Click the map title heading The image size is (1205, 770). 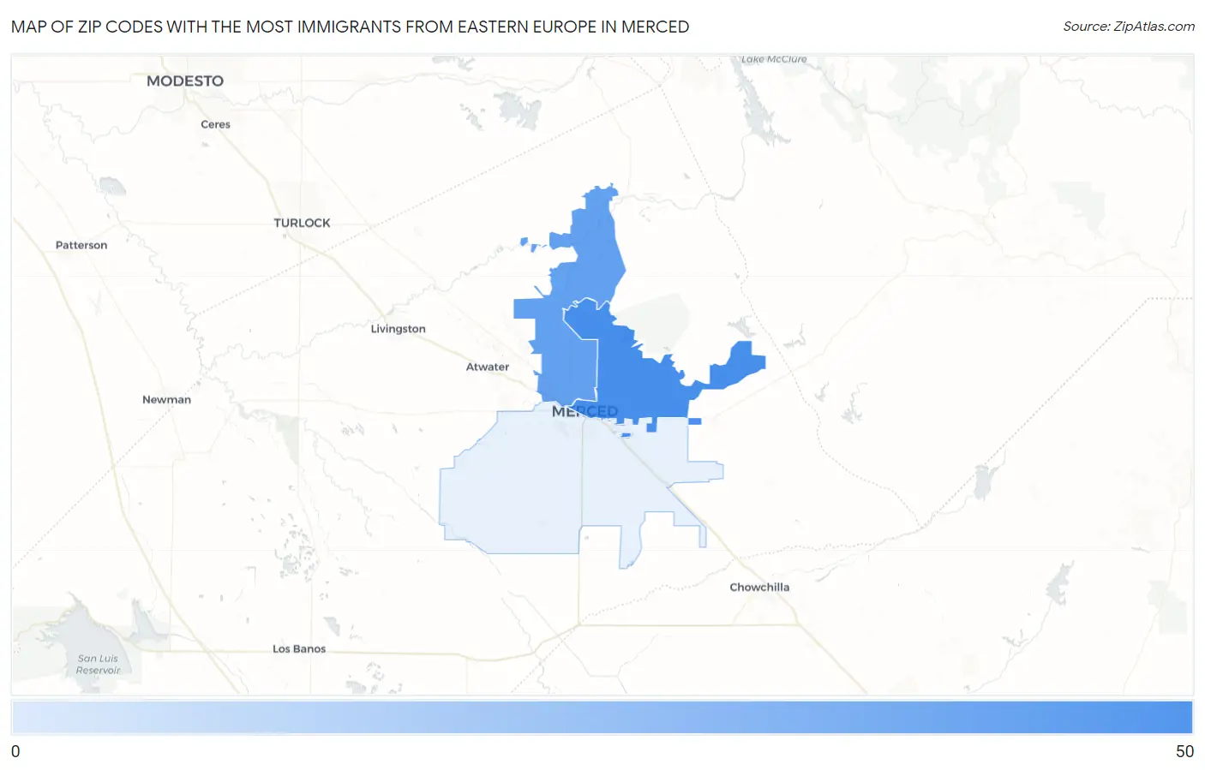click(350, 27)
